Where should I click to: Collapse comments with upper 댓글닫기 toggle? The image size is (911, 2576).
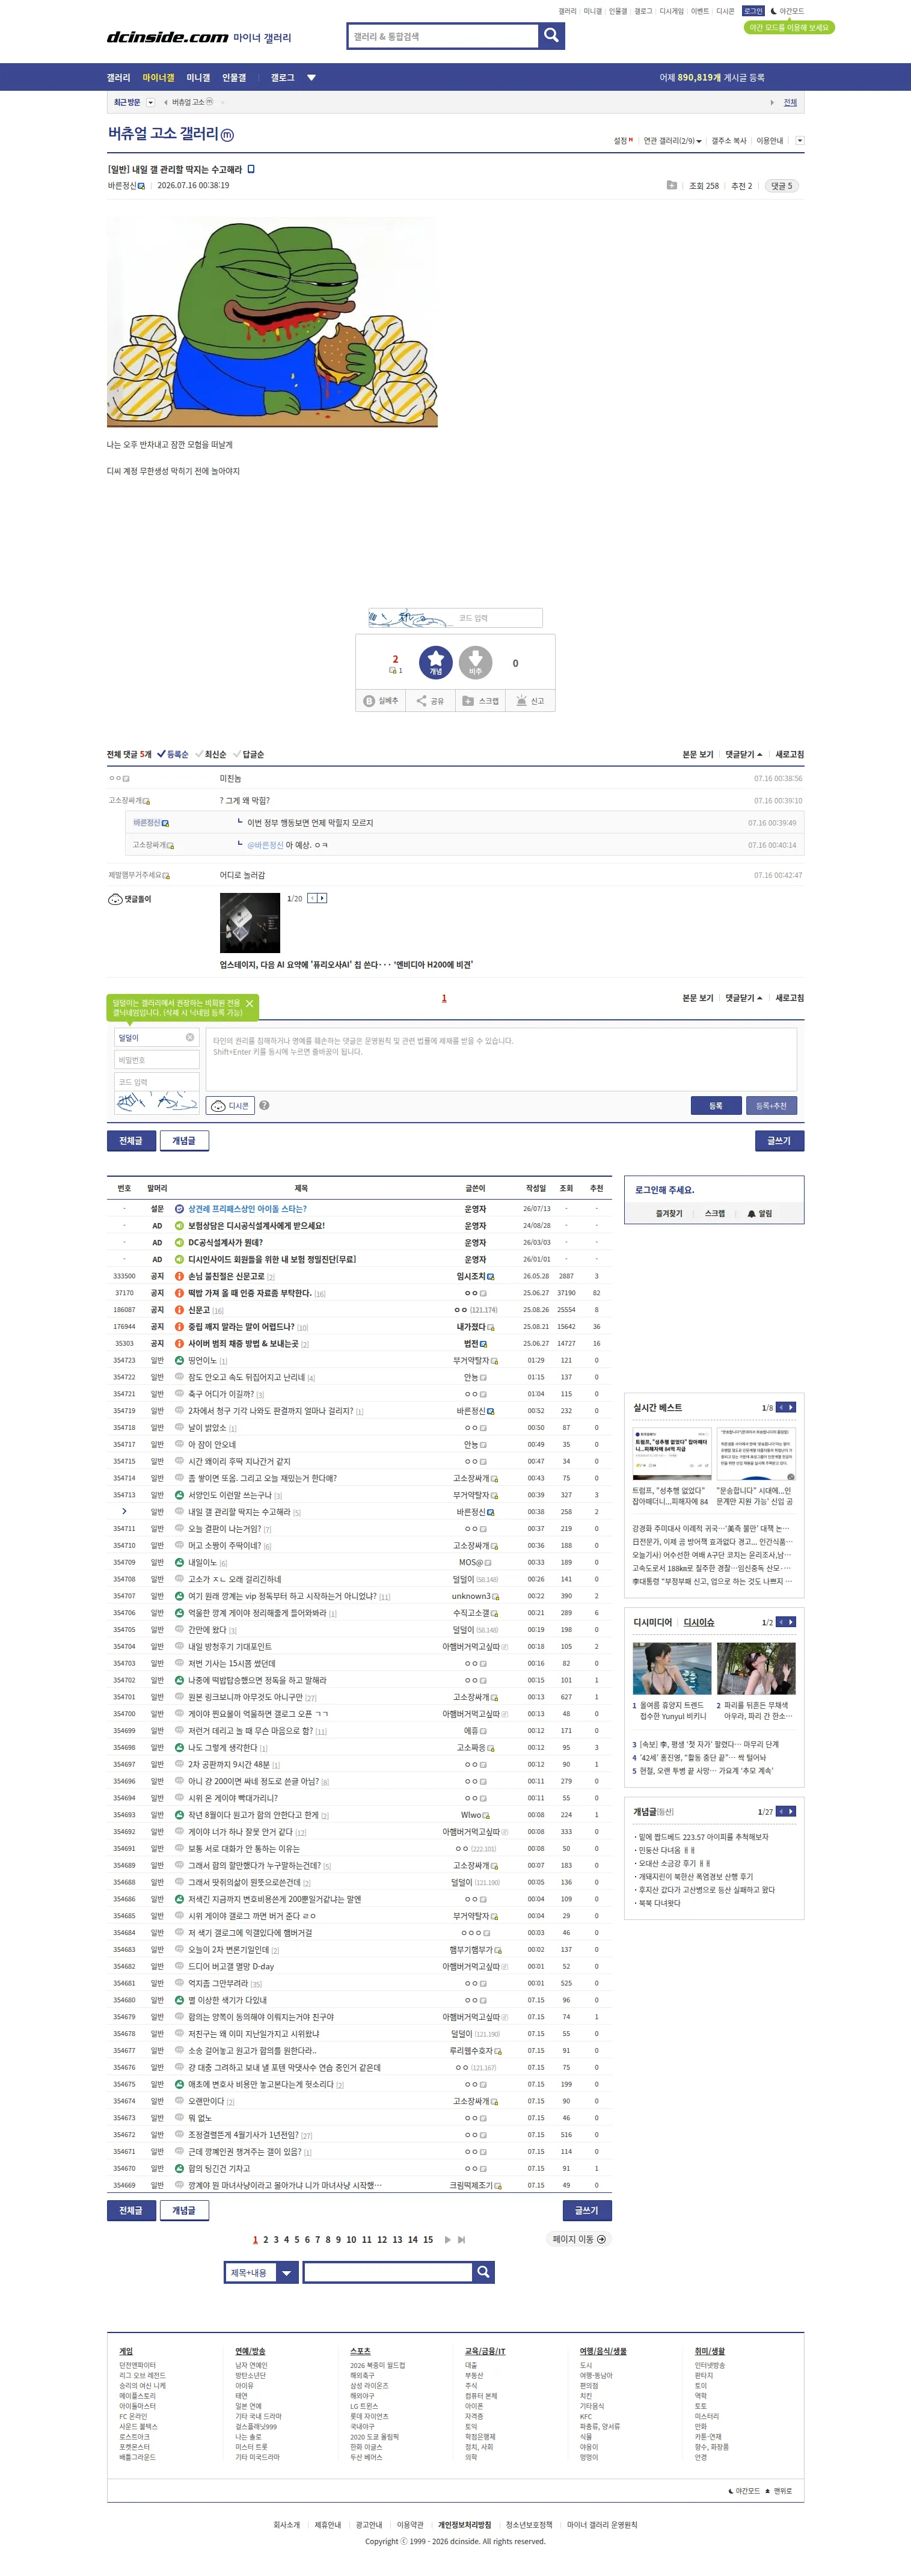(x=744, y=754)
